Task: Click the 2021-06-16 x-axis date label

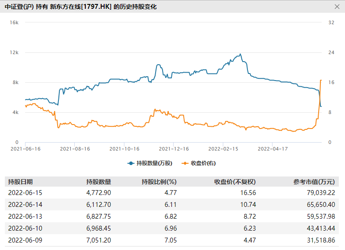Action: pos(25,149)
